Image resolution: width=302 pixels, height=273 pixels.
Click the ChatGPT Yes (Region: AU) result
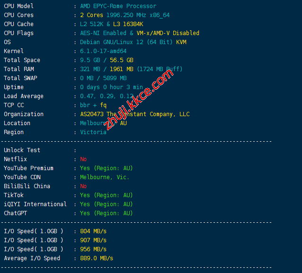point(106,213)
